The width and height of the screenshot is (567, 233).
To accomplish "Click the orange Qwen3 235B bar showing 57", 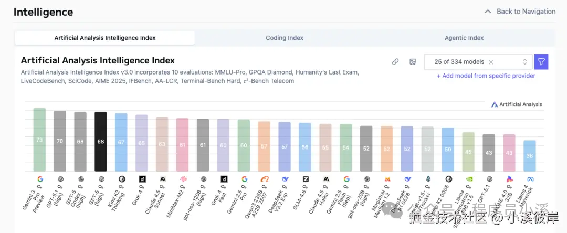I will tap(264, 146).
